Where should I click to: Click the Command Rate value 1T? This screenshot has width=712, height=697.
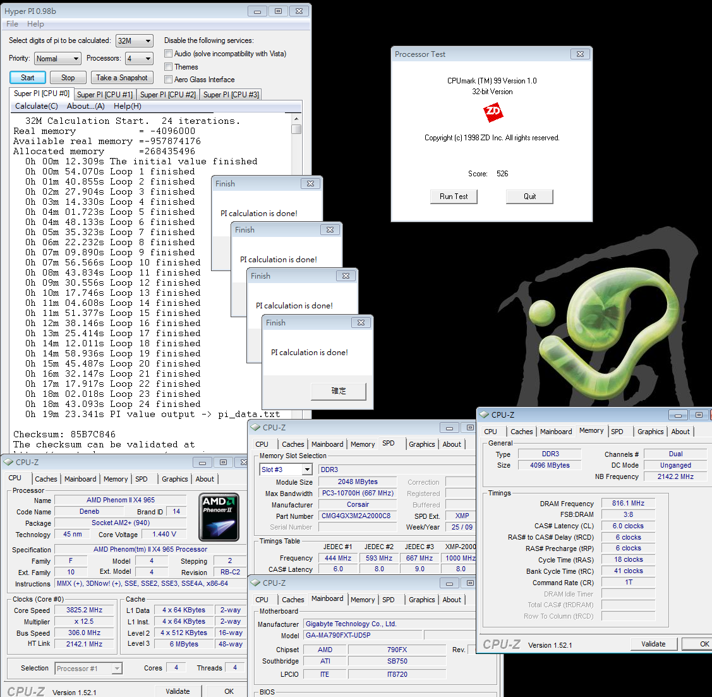(628, 582)
